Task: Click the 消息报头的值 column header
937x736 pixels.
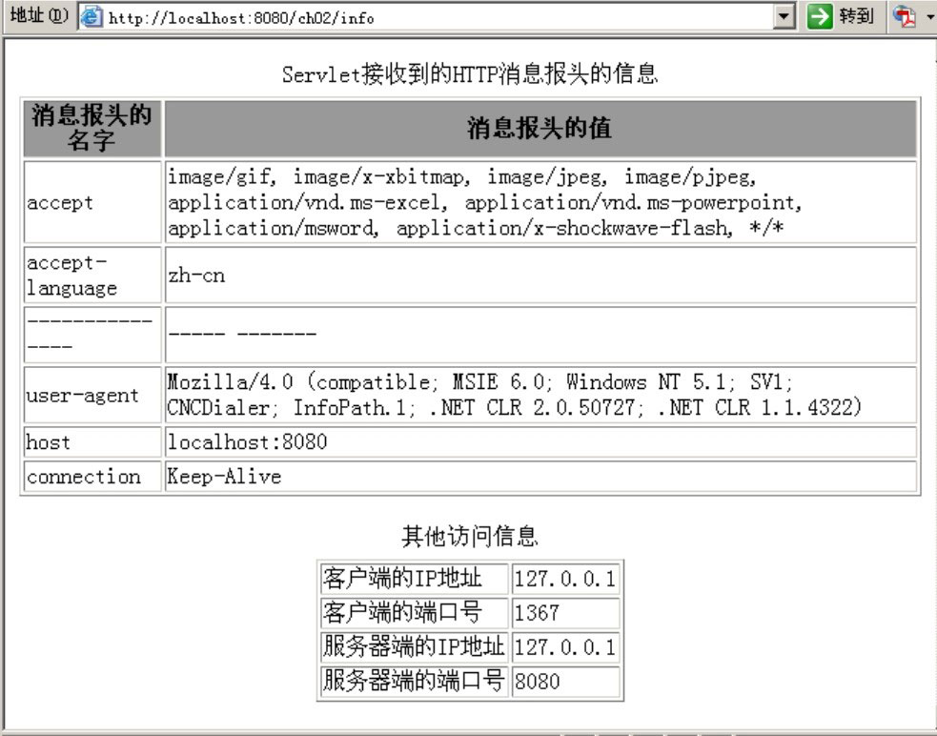Action: tap(540, 128)
